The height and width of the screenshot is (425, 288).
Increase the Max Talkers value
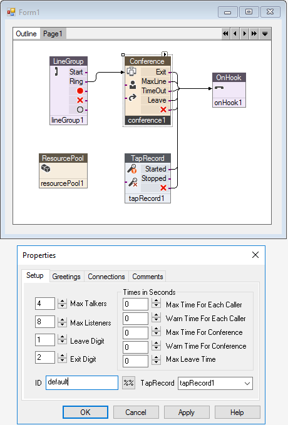coord(63,301)
